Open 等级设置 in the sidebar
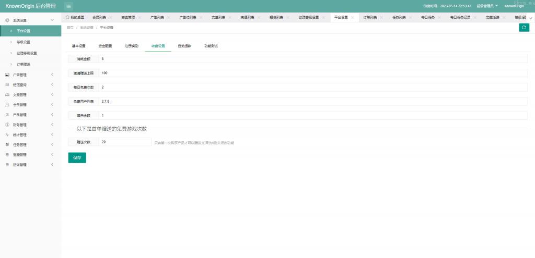This screenshot has width=535, height=258. click(x=24, y=42)
